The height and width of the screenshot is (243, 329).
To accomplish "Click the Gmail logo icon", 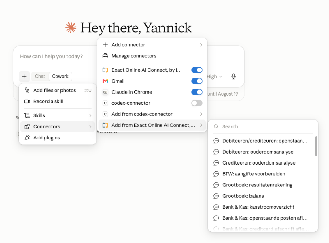I will [x=105, y=81].
